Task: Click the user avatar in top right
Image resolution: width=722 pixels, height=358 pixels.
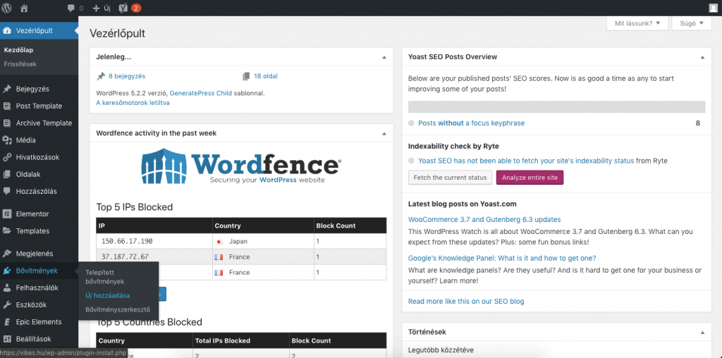Action: [714, 8]
